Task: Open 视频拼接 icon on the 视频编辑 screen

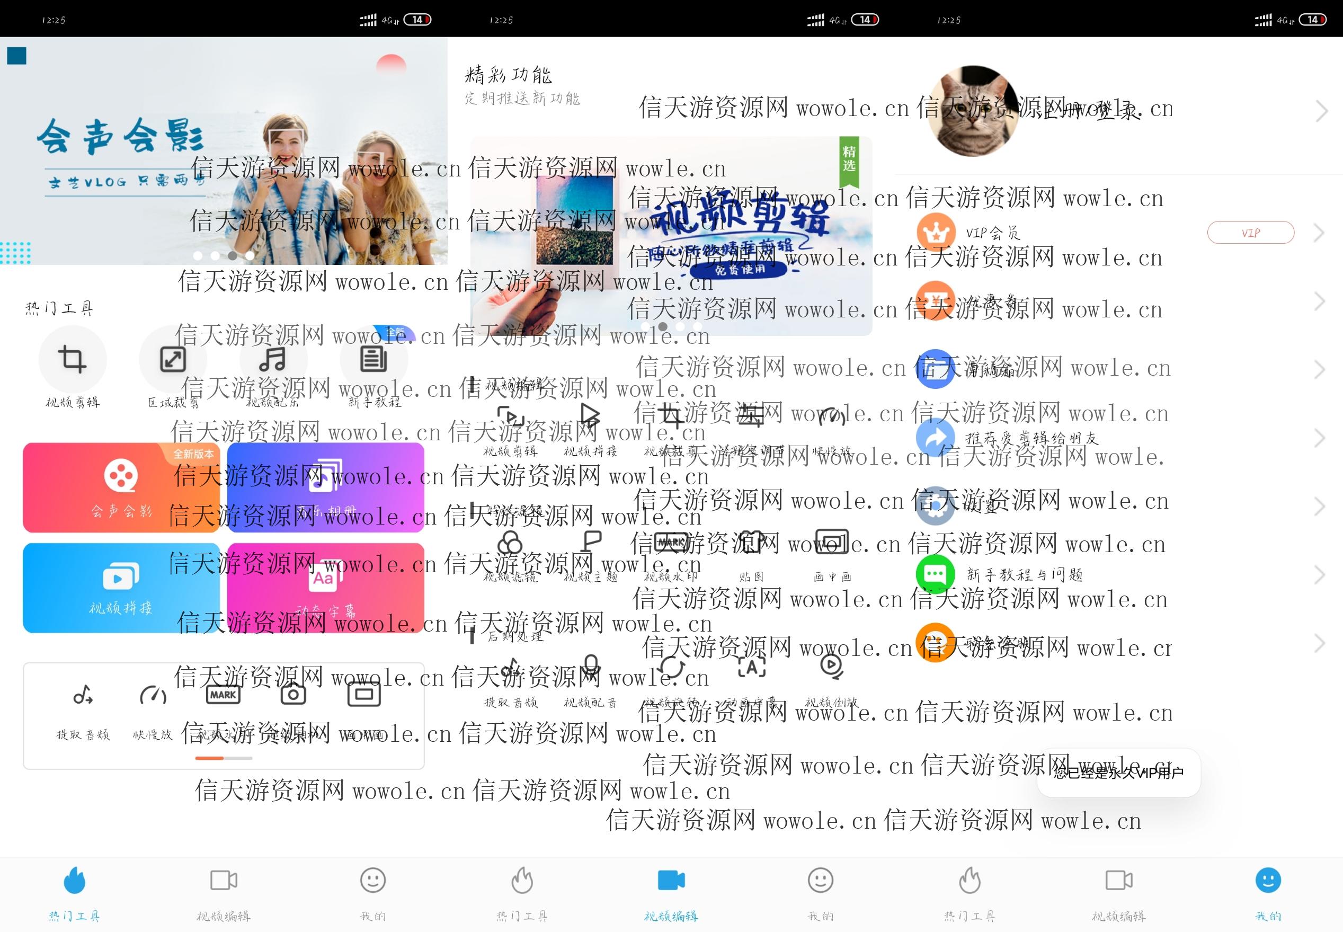Action: click(590, 416)
